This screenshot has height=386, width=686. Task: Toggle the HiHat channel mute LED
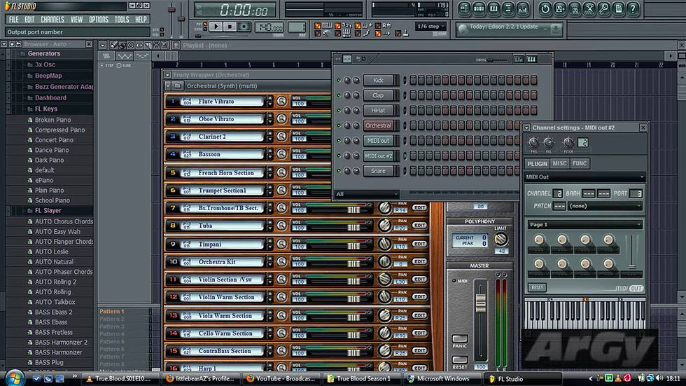[339, 110]
